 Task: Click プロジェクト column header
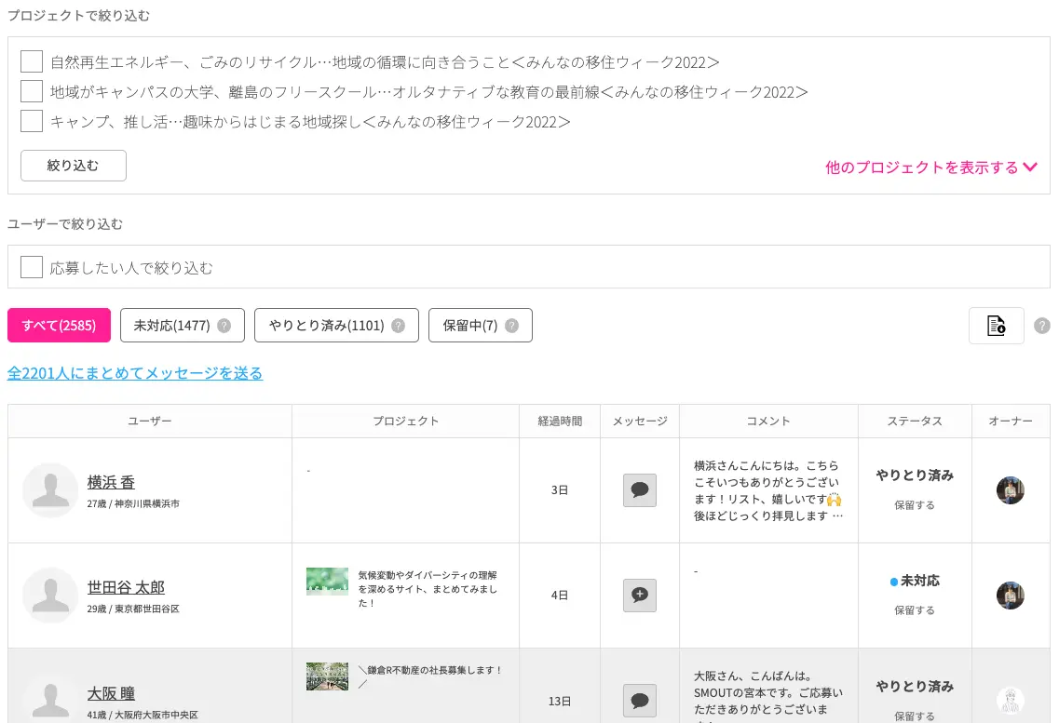[406, 421]
